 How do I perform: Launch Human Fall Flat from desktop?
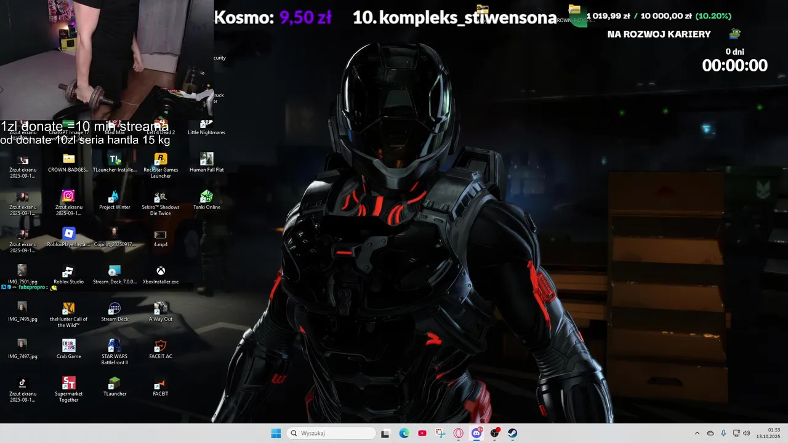207,162
